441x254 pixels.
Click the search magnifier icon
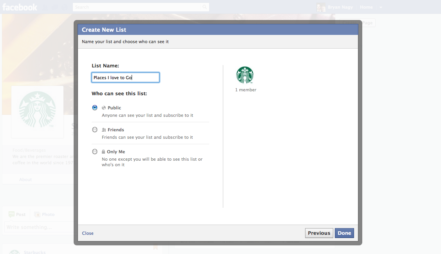point(204,7)
